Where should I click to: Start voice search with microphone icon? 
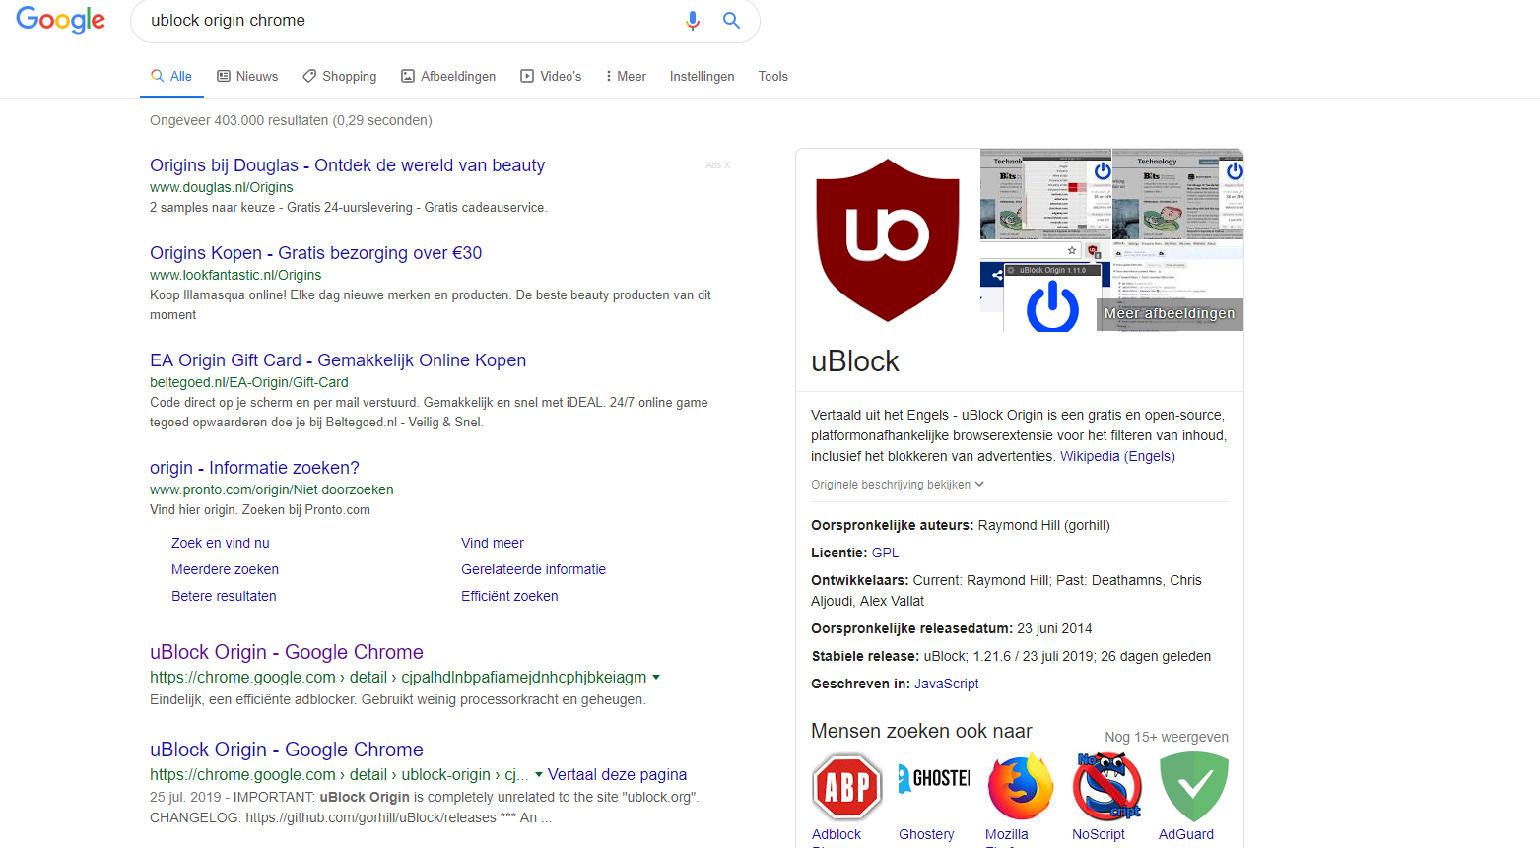pyautogui.click(x=693, y=21)
